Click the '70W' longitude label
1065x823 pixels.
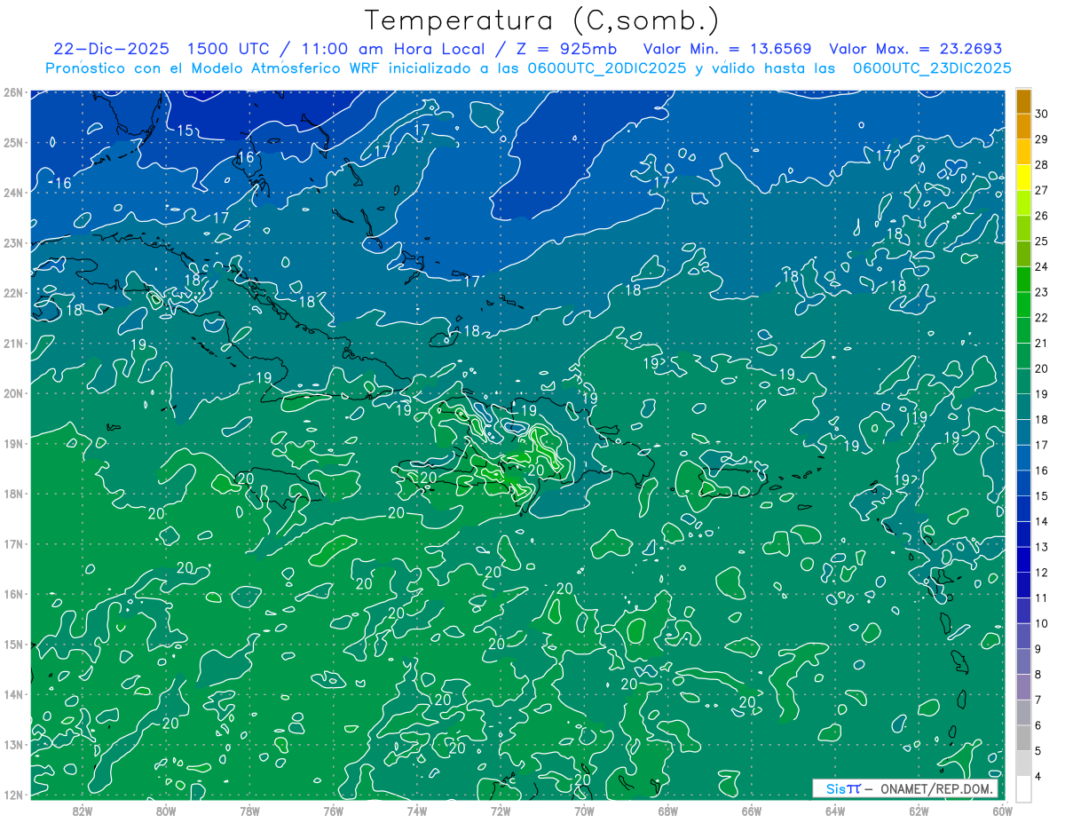point(584,811)
